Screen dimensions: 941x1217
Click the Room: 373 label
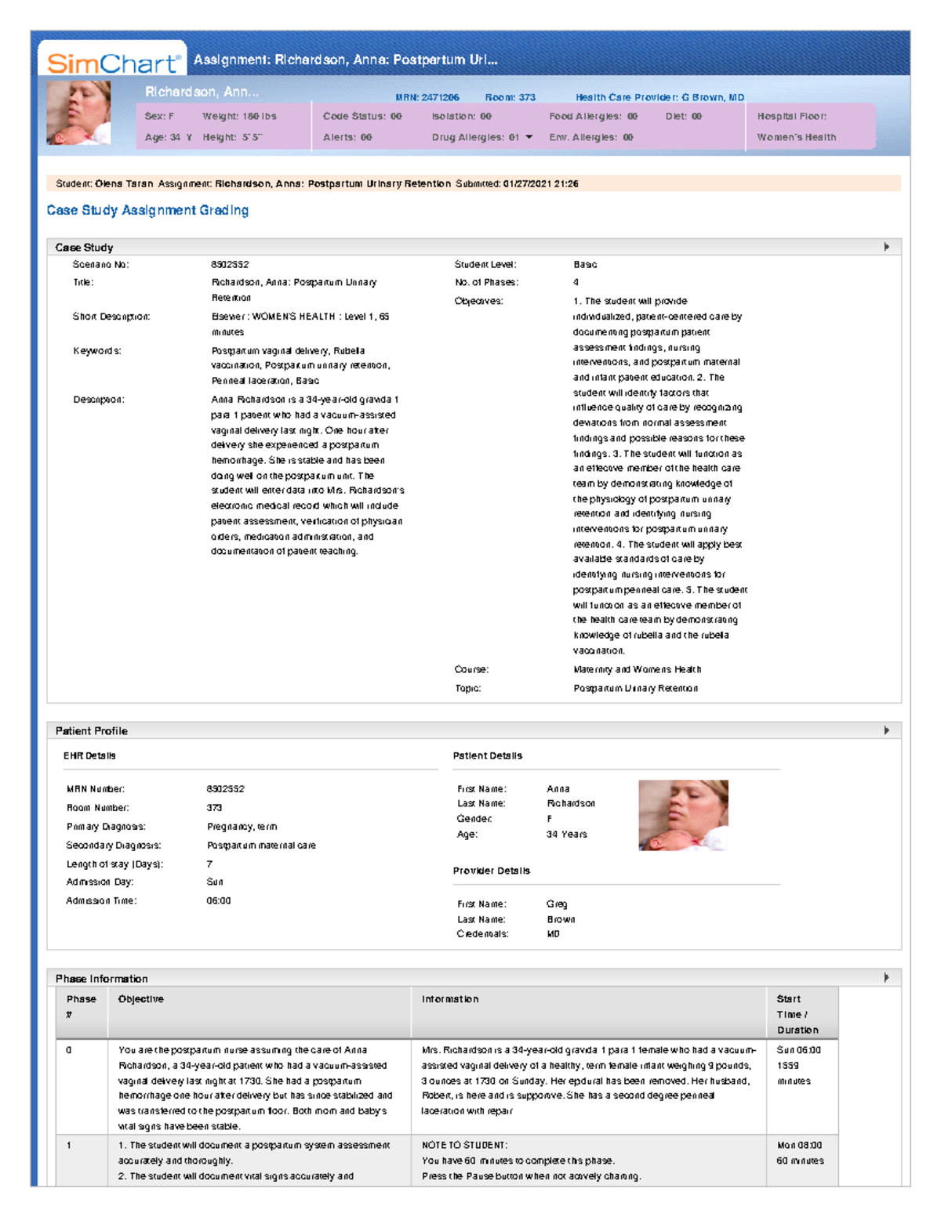point(510,97)
